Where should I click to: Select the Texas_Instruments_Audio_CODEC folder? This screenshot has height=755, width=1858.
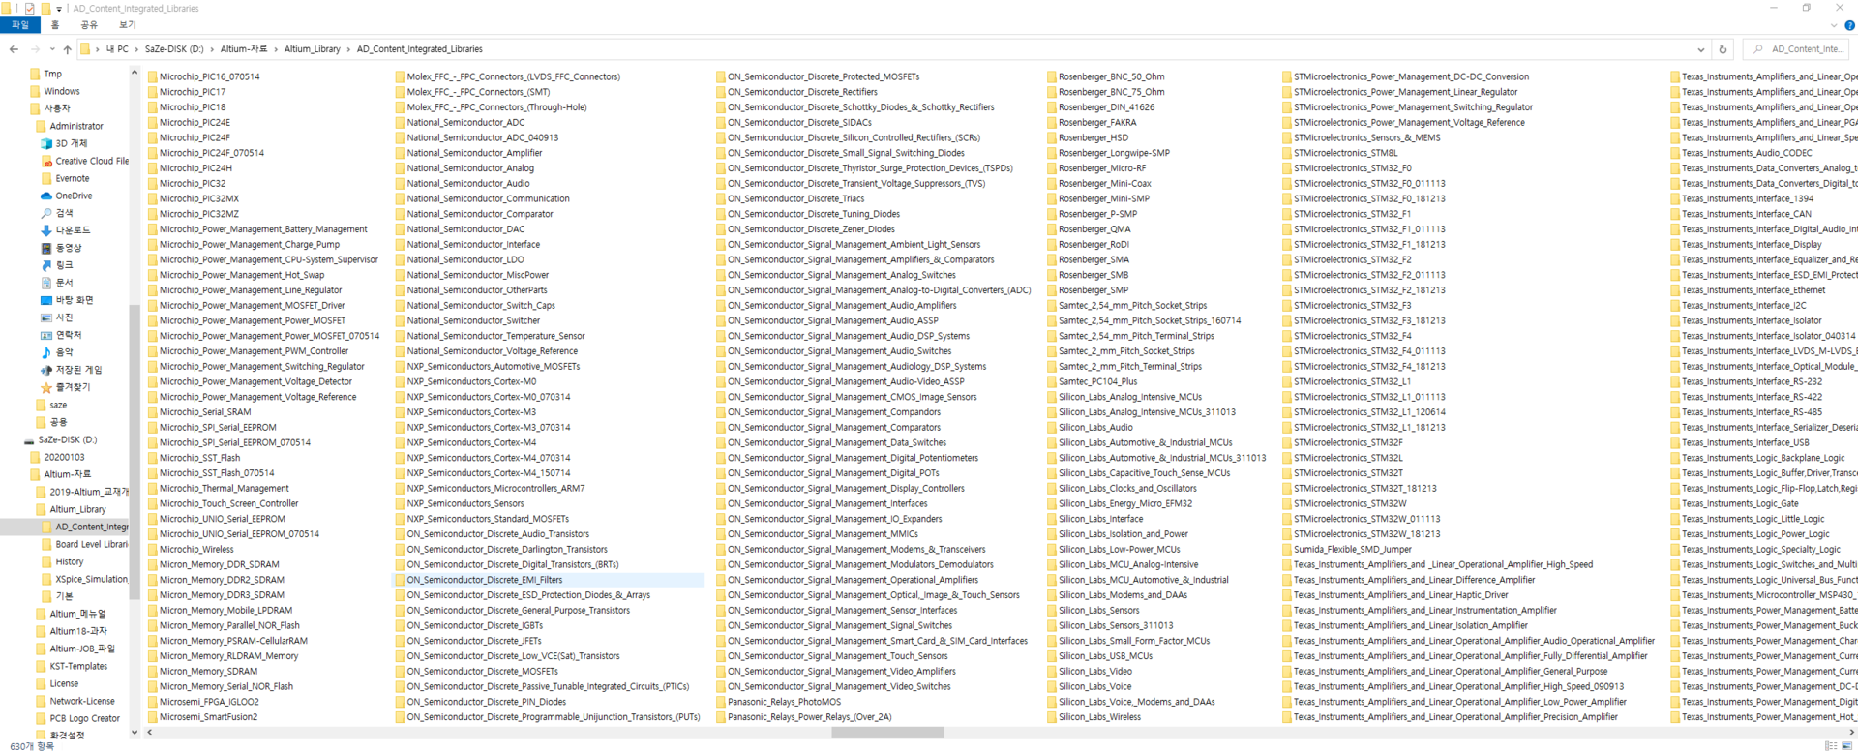click(1742, 153)
